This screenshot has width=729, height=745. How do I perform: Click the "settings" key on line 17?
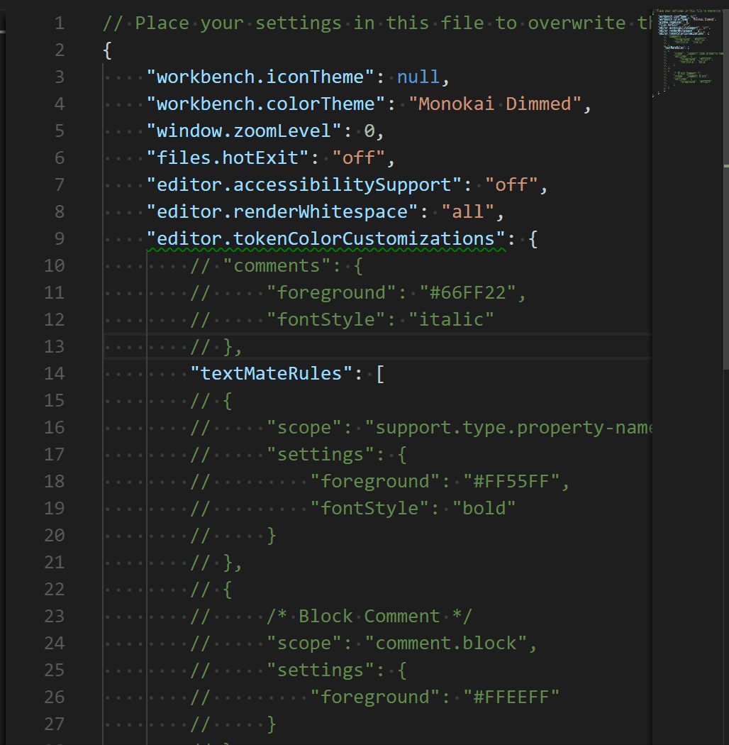pyautogui.click(x=320, y=455)
